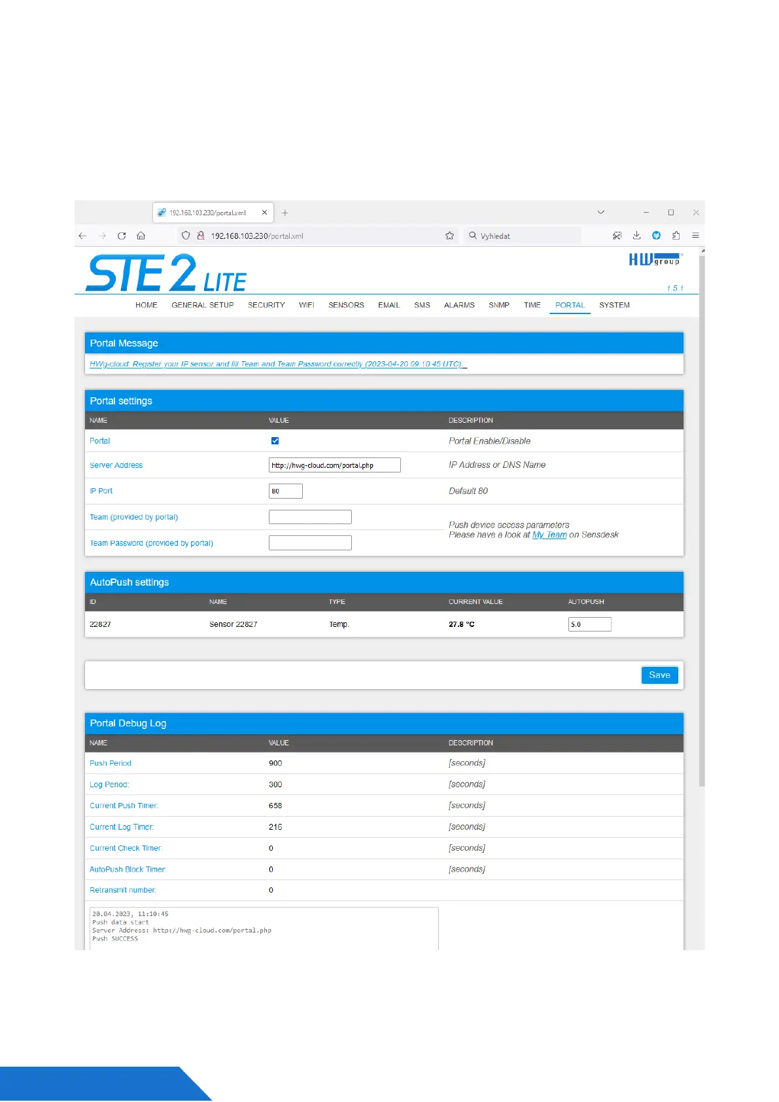Click the STE2 LITE logo

(167, 273)
